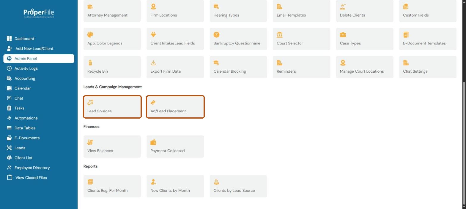Open the Chat Settings tile
Viewport: 466px width, 209px height.
tap(428, 67)
